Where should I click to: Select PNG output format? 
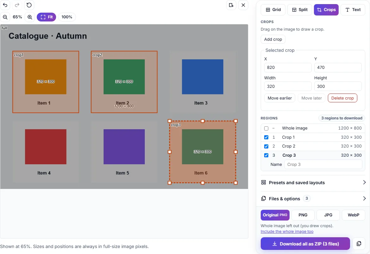click(x=303, y=215)
